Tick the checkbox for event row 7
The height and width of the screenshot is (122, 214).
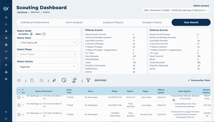(x=19, y=105)
